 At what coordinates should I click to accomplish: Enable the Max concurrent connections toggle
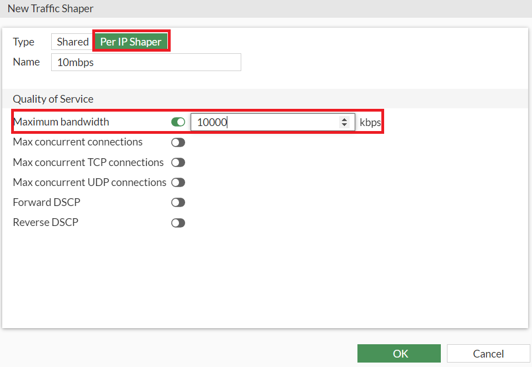pos(178,142)
